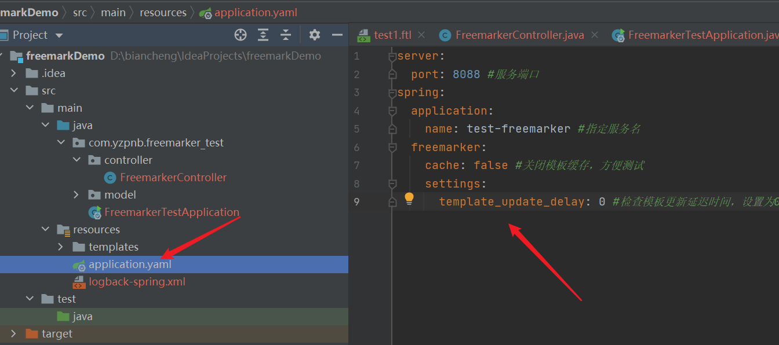Select logback-spring.xml file
The width and height of the screenshot is (779, 345).
[x=137, y=282]
